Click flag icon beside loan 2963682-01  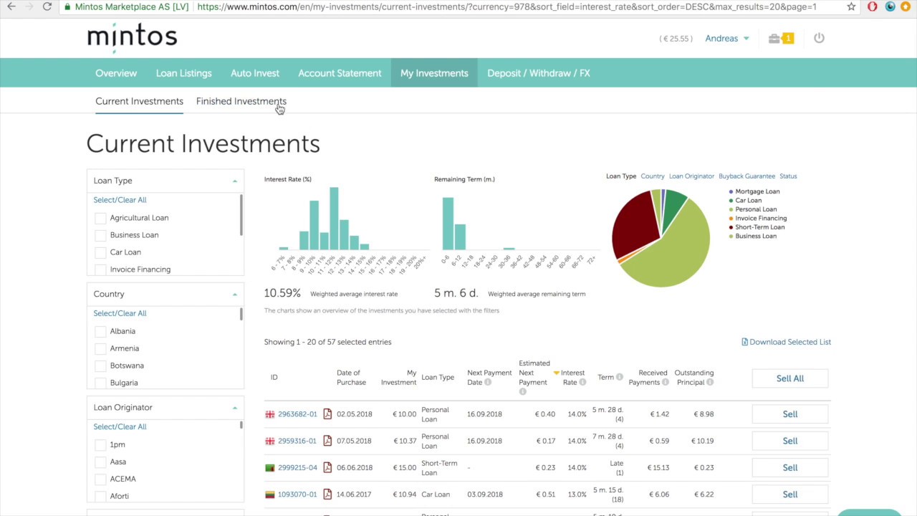pyautogui.click(x=270, y=414)
